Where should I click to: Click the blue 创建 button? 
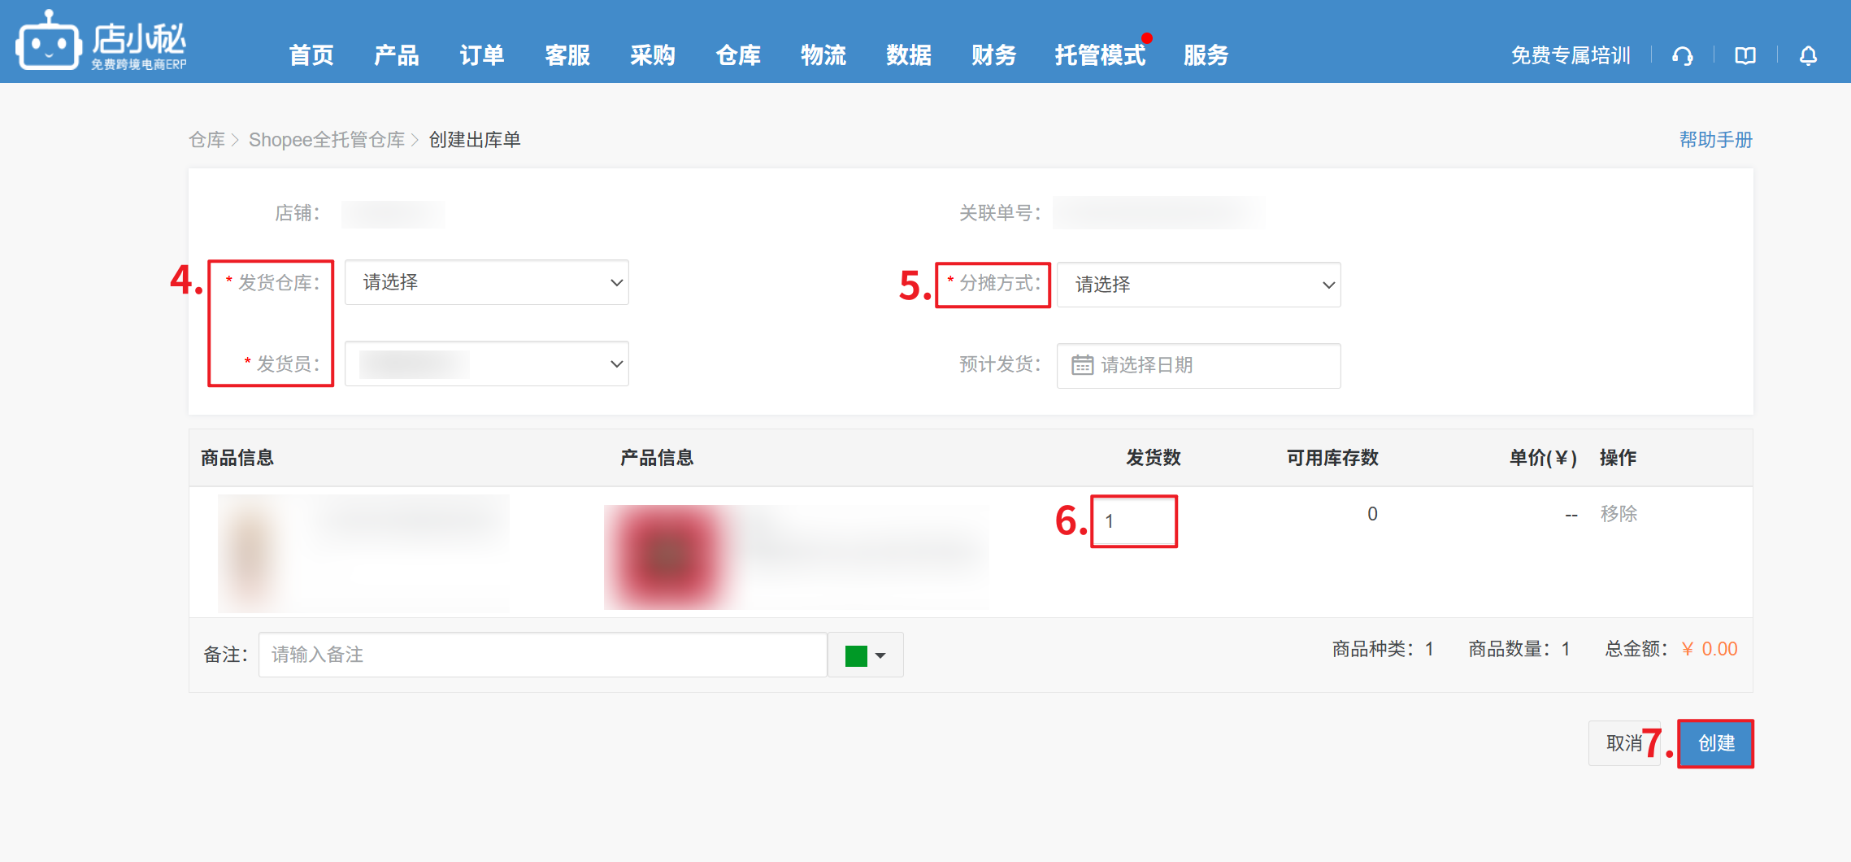(x=1715, y=743)
